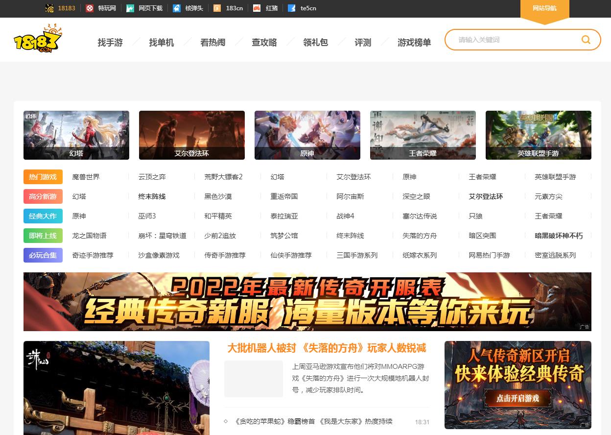This screenshot has height=435, width=611.
Task: Open the 少前2追放 link
Action: [x=220, y=236]
